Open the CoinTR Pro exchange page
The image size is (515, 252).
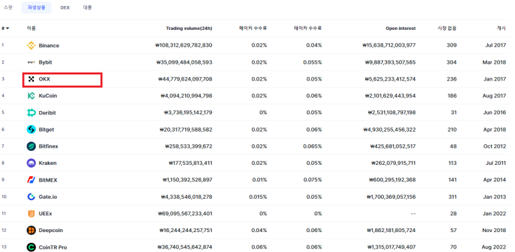53,247
